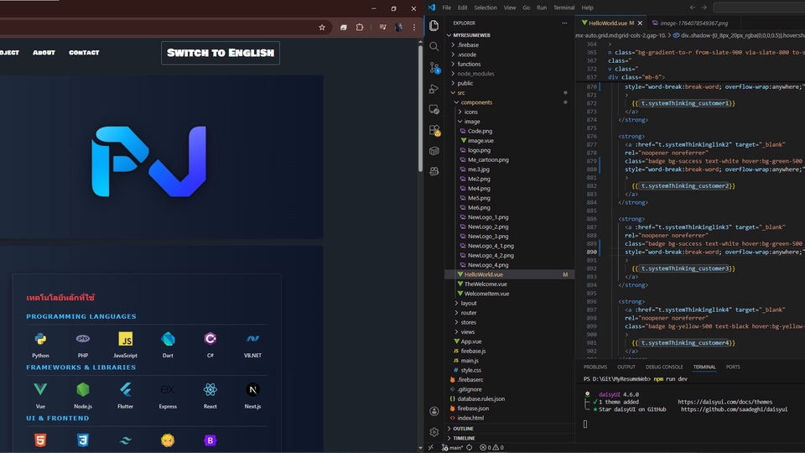Open Run and Debug view icon
Screen dimensions: 805x453
click(x=434, y=89)
